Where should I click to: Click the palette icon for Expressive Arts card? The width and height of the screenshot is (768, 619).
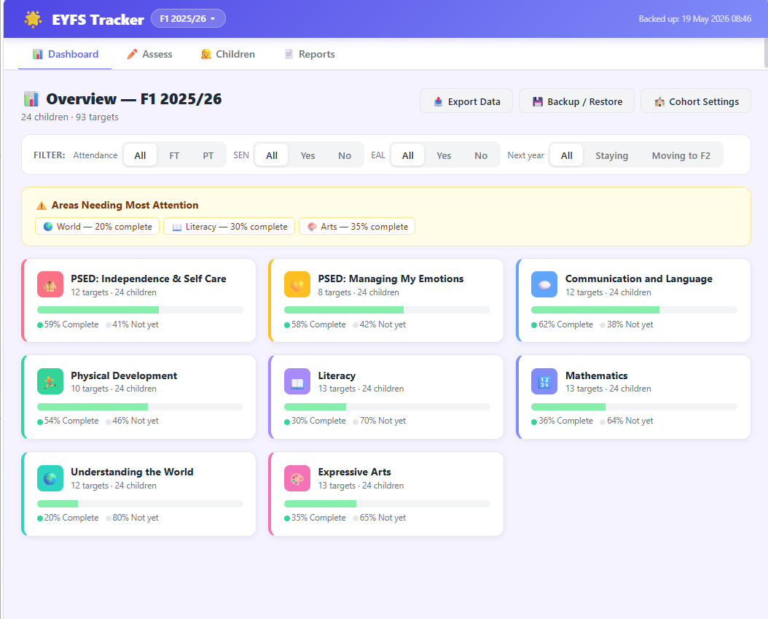tap(297, 478)
